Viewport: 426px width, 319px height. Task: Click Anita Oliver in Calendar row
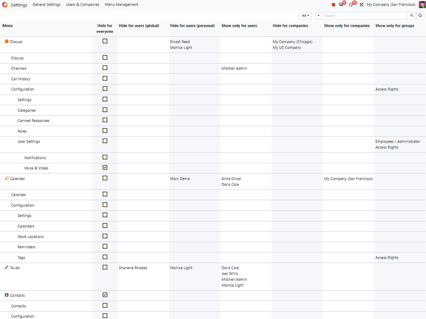point(231,179)
